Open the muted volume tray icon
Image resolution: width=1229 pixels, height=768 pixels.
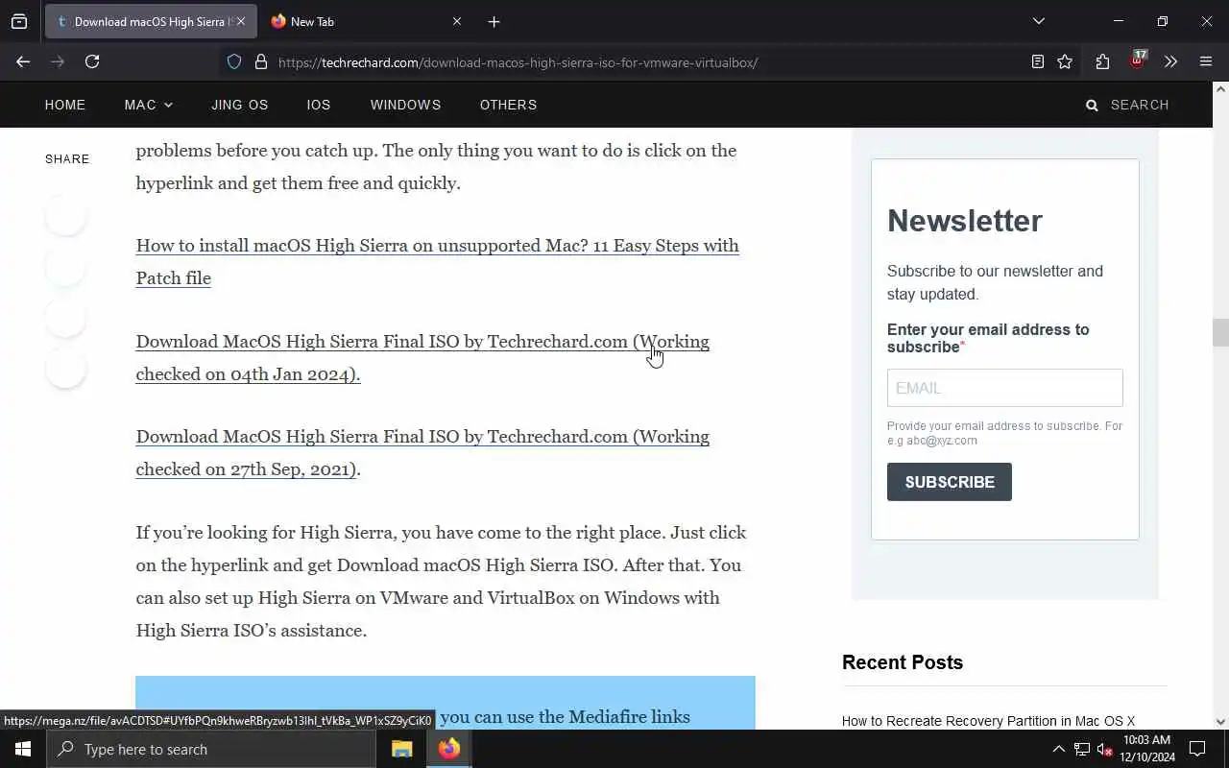tap(1104, 749)
